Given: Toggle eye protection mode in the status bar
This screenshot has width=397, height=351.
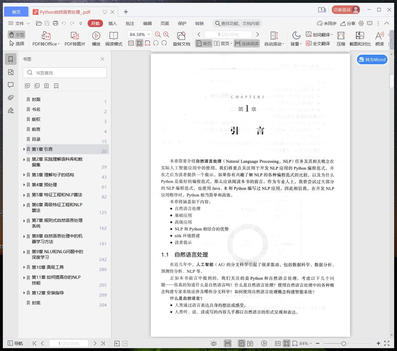Looking at the screenshot, I should click(214, 343).
